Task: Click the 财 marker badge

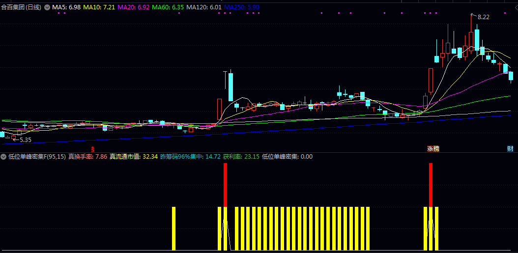Action: tap(511, 149)
